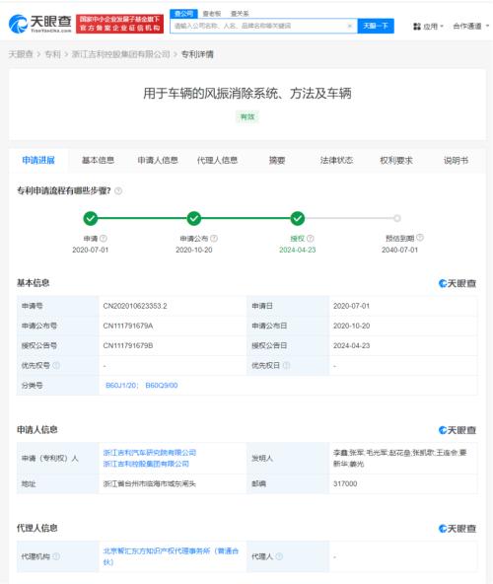Image resolution: width=493 pixels, height=584 pixels.
Task: Go to 专利 in the breadcrumb
Action: click(x=52, y=54)
